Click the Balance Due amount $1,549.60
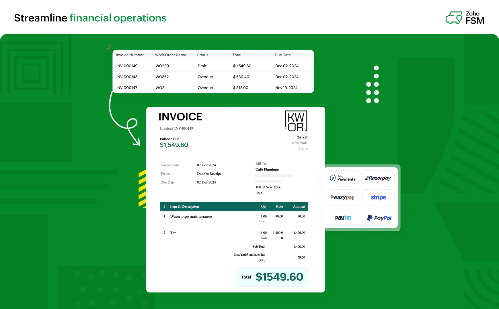 coord(174,145)
